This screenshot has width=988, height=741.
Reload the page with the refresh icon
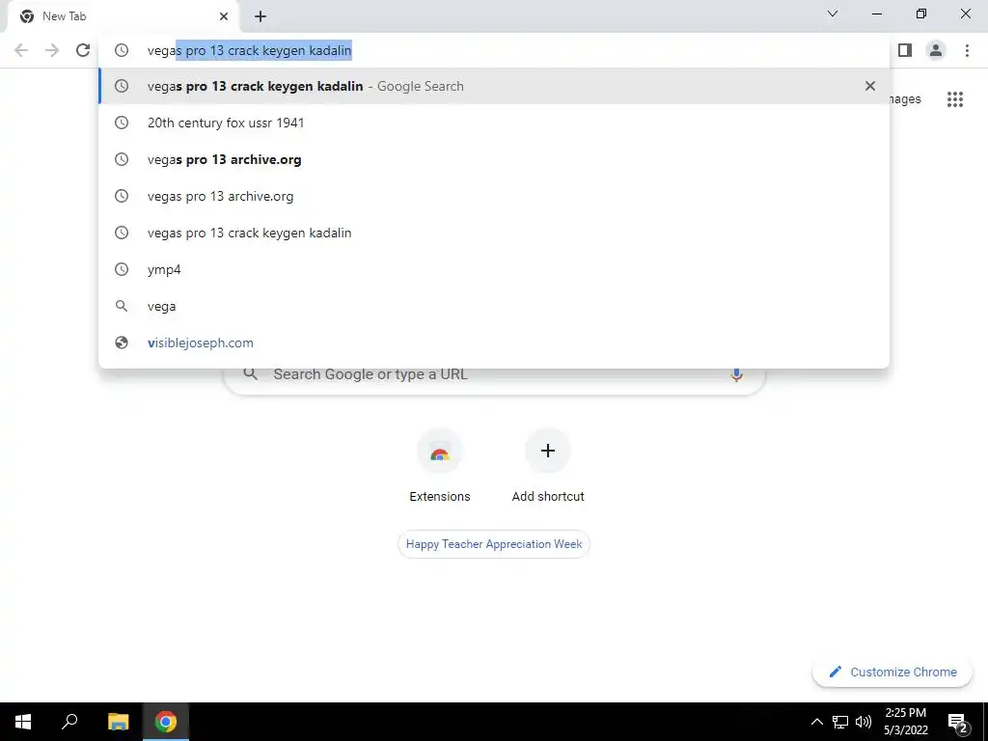83,50
